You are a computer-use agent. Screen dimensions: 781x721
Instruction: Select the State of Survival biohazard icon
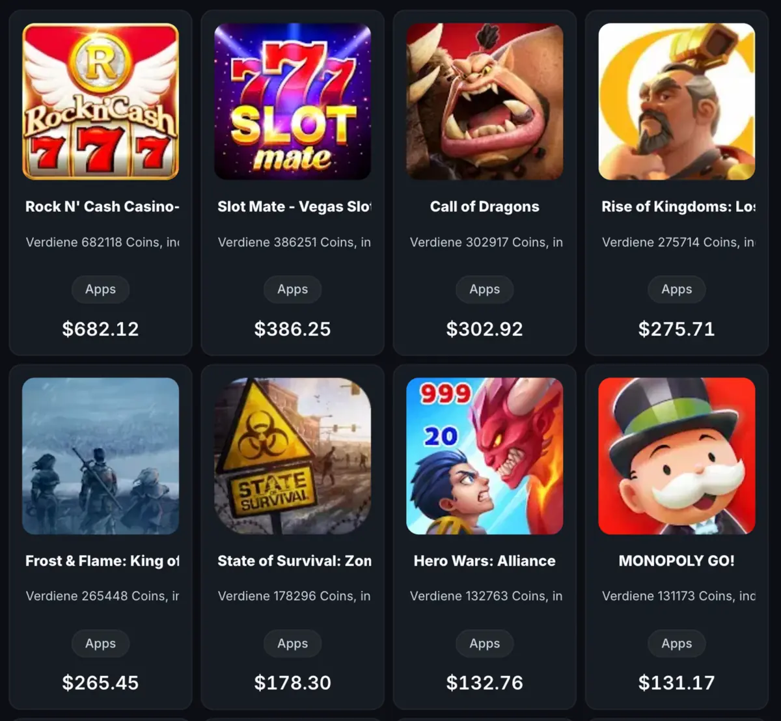[292, 456]
